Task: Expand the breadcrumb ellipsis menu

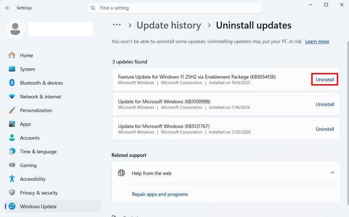Action: [x=117, y=25]
